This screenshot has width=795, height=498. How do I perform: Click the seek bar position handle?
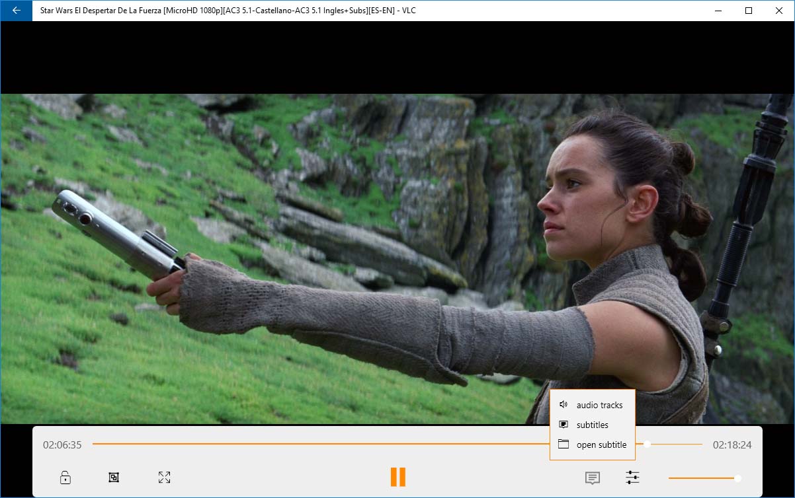[648, 445]
